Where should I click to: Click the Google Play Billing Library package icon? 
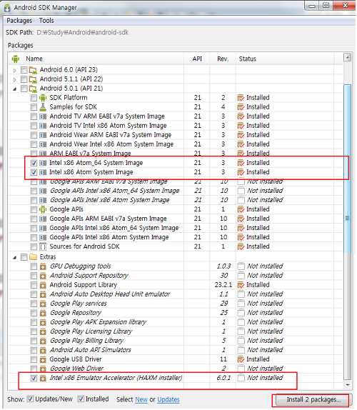coord(43,341)
